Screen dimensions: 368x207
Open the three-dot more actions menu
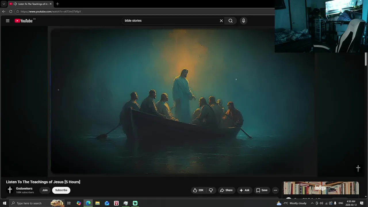[x=275, y=190]
